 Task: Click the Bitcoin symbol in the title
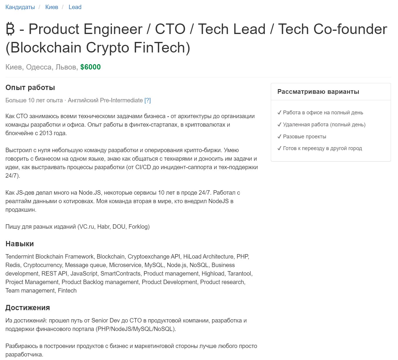click(x=10, y=29)
